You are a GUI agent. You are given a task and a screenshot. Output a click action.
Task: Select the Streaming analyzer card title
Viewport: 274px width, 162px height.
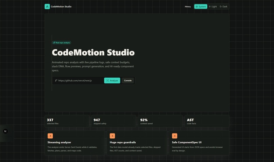pos(59,142)
